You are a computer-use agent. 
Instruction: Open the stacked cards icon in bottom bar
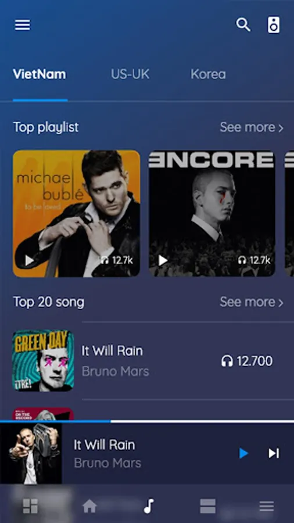coord(207,506)
